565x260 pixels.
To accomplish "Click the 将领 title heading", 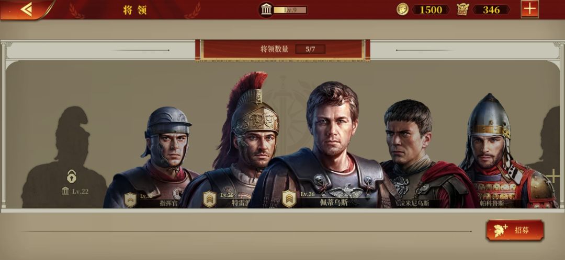I will click(135, 10).
